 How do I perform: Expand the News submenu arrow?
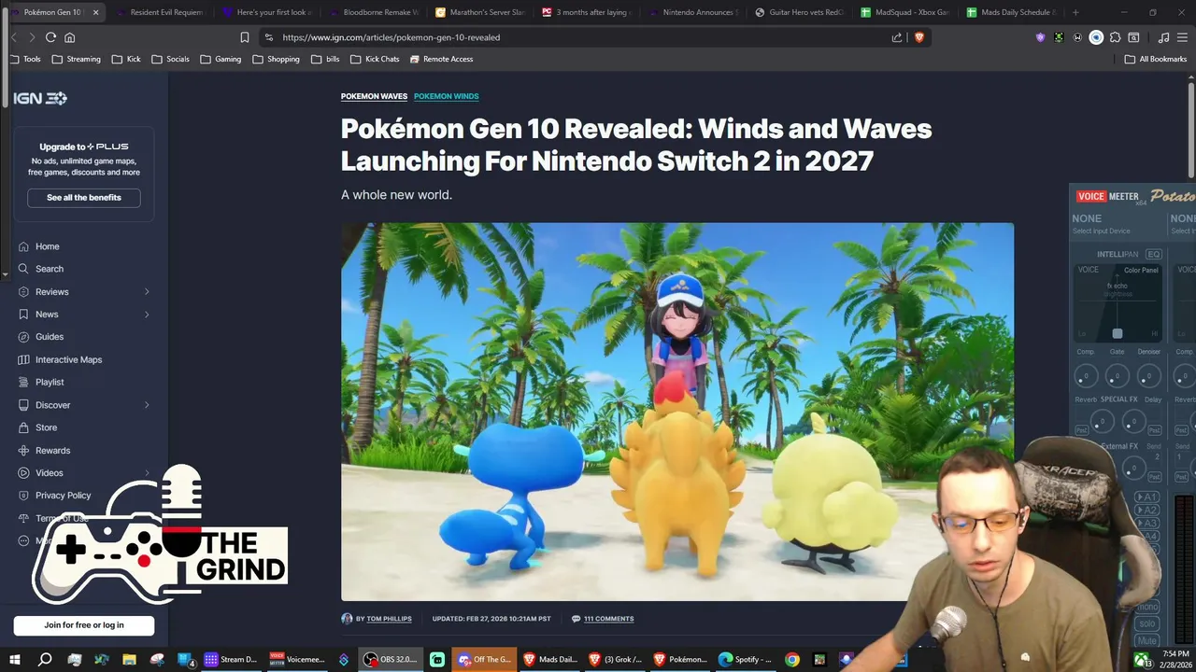[x=147, y=315]
